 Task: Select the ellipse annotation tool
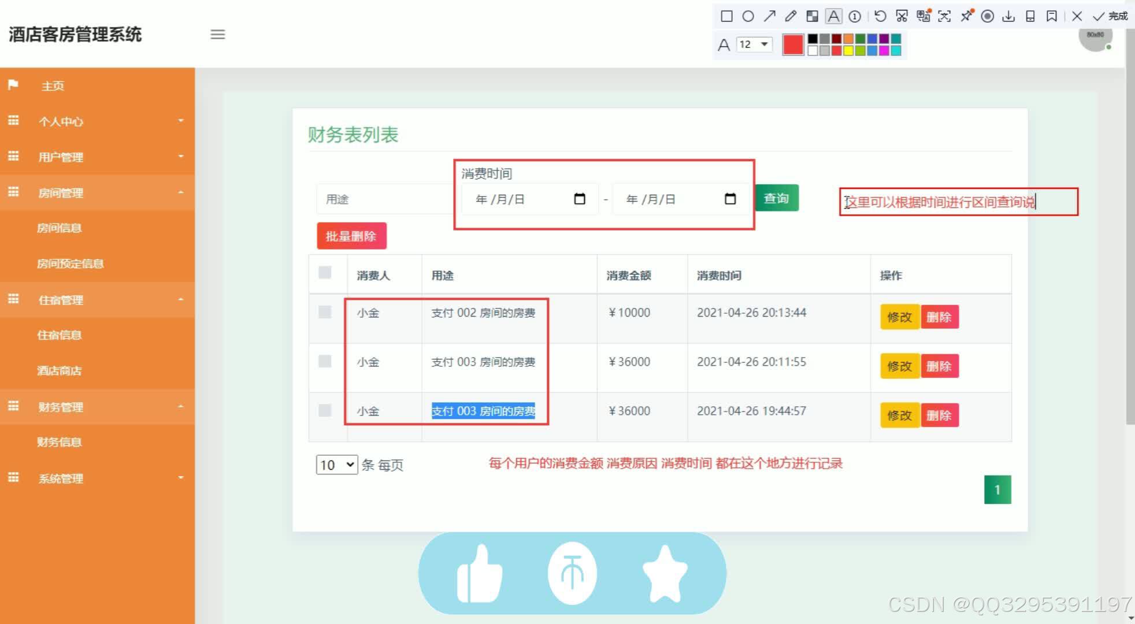(x=748, y=16)
